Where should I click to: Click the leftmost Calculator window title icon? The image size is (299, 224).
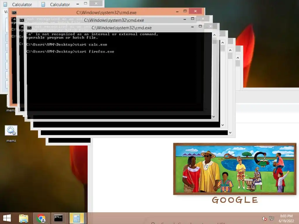tap(5, 4)
